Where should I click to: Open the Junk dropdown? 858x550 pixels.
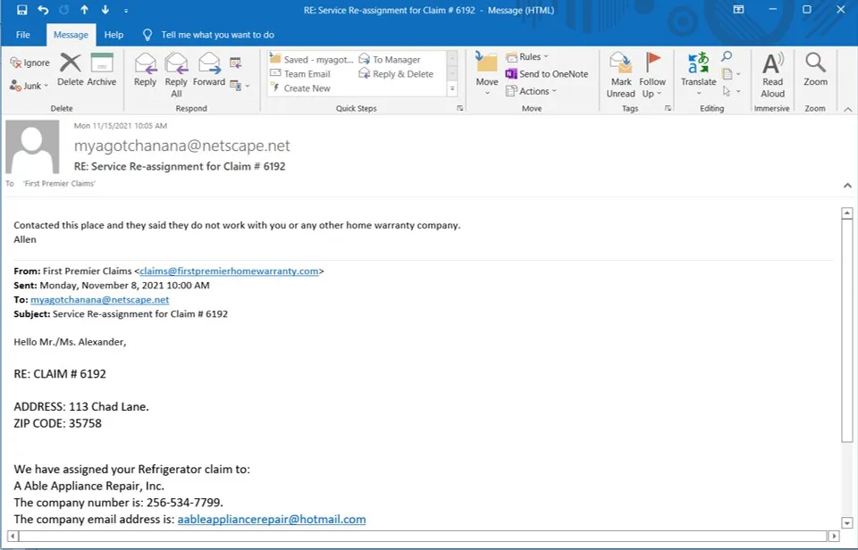29,86
